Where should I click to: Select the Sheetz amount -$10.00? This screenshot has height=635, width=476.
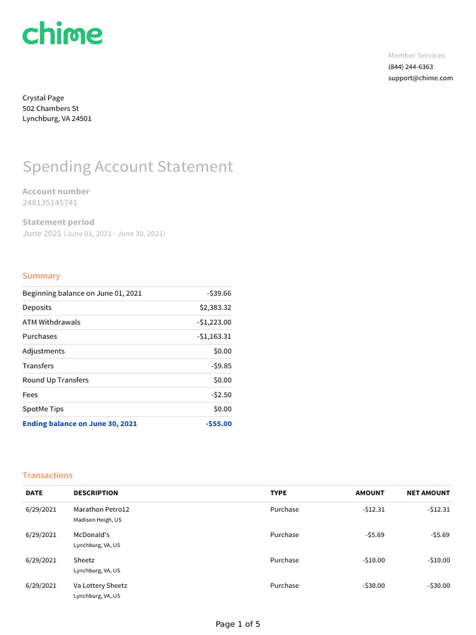click(374, 561)
